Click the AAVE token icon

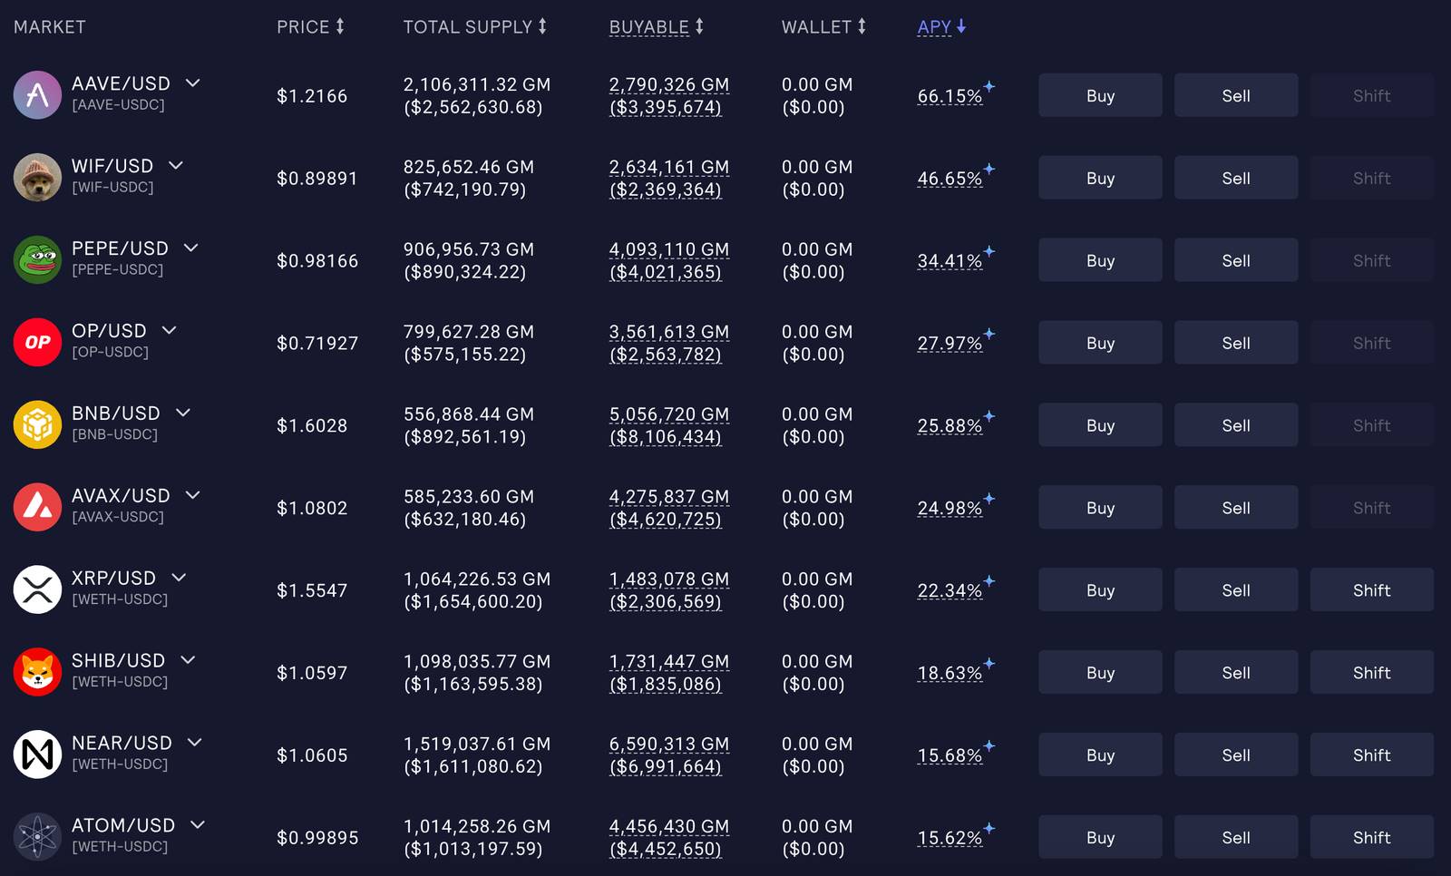(37, 95)
